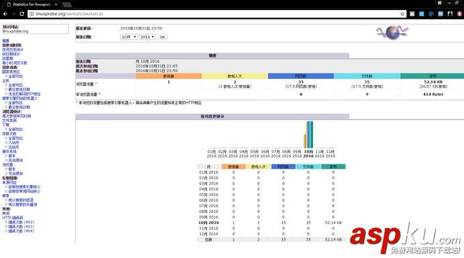This screenshot has width=464, height=258.
Task: Reload the AWStats page
Action: (x=22, y=14)
